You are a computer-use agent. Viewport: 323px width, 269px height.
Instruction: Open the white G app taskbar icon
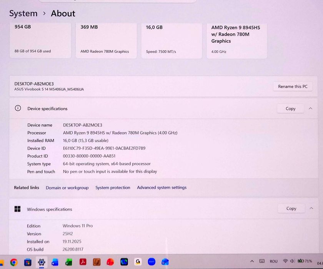point(138,262)
